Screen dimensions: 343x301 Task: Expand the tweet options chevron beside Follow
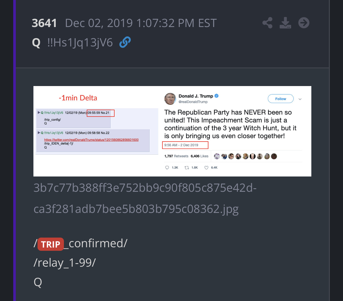point(300,99)
